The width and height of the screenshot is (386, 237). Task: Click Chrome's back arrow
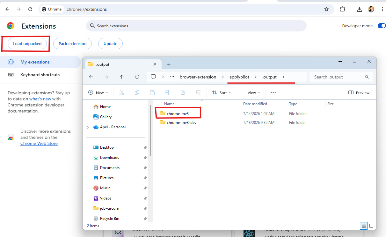pos(7,9)
